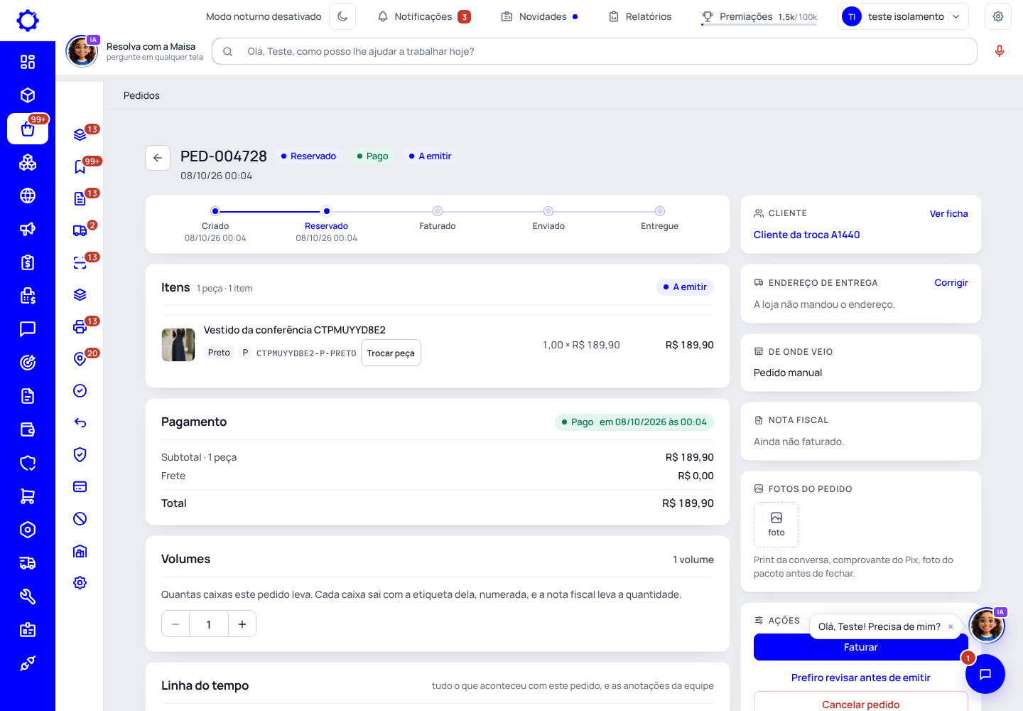Open the plug integrations icon in the sidebar
Image resolution: width=1023 pixels, height=711 pixels.
[x=28, y=663]
